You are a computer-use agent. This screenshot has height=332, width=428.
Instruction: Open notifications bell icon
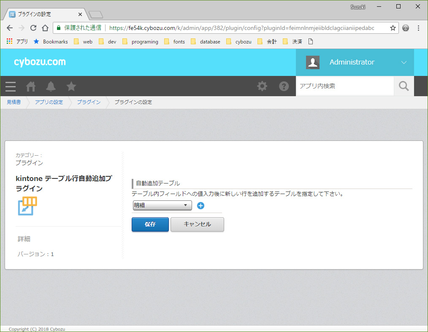[x=51, y=86]
